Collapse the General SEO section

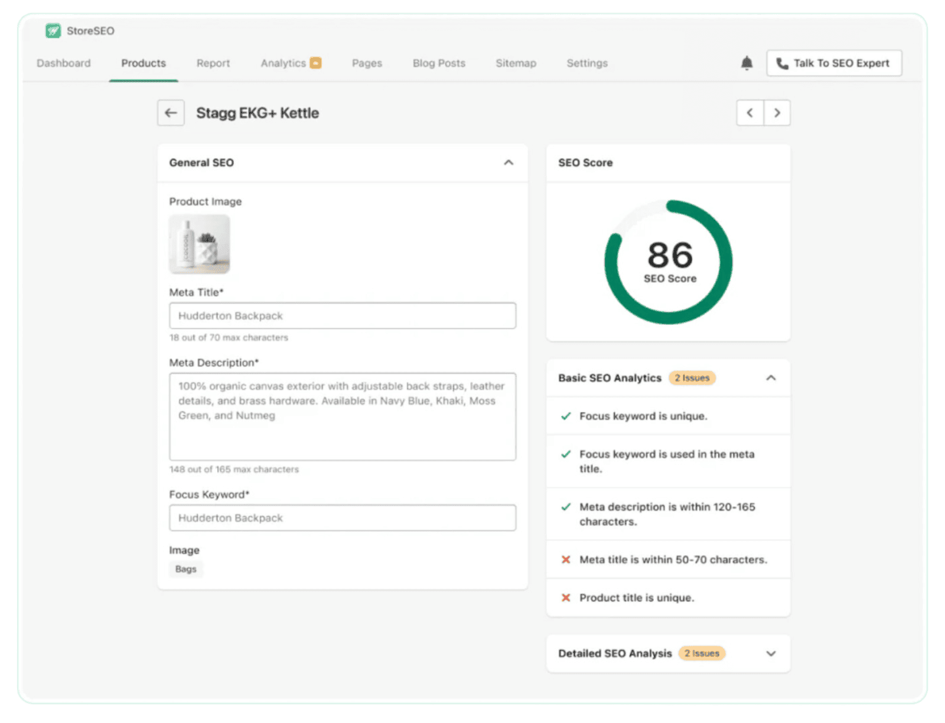(509, 162)
